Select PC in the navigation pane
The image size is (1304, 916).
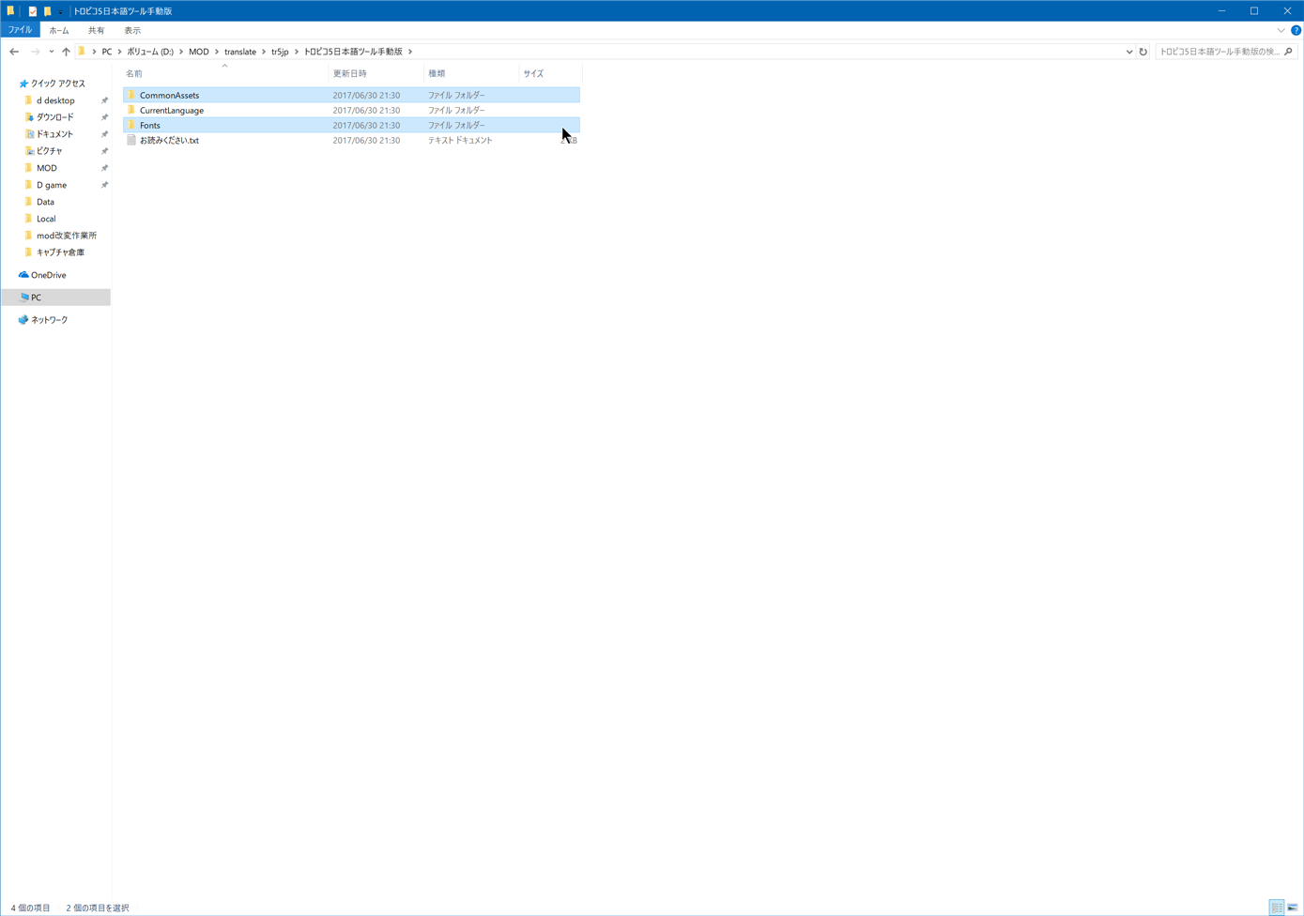tap(36, 298)
